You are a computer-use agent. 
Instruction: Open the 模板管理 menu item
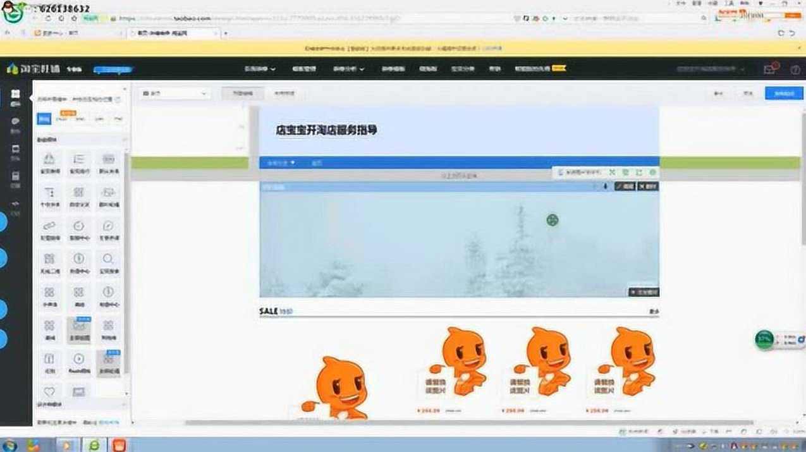pyautogui.click(x=304, y=69)
